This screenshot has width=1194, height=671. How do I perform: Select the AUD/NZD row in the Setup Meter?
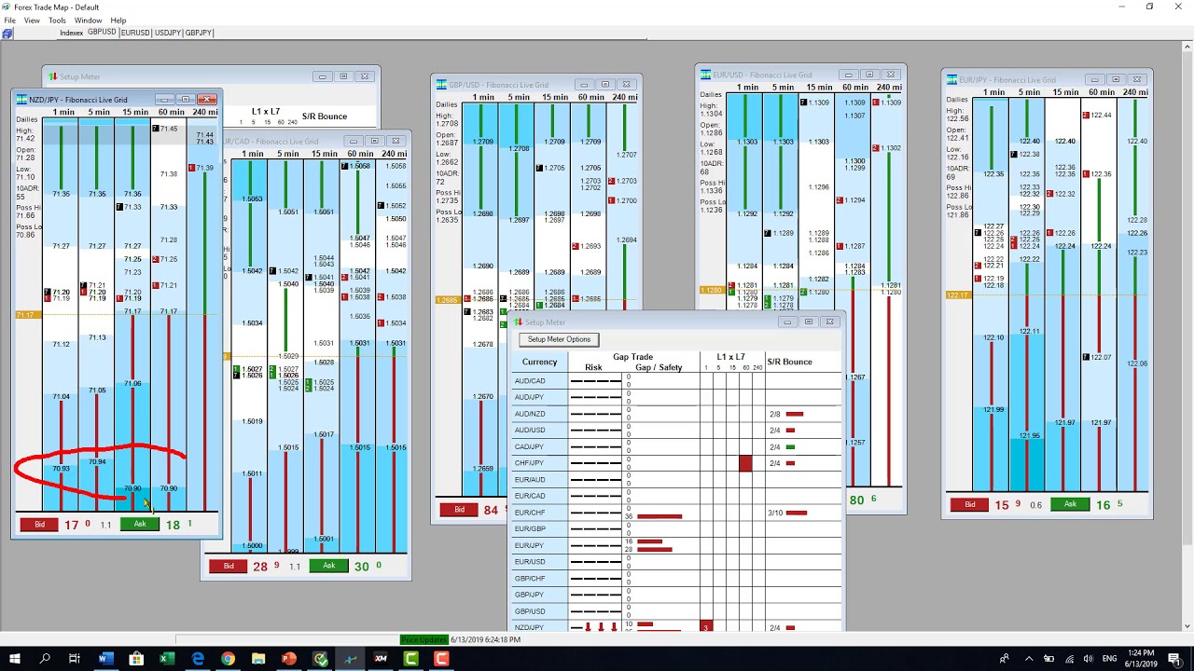click(x=676, y=414)
